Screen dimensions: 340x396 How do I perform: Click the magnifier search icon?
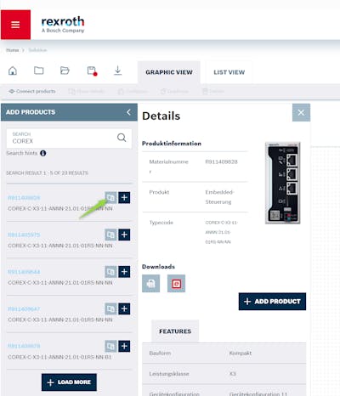click(122, 138)
